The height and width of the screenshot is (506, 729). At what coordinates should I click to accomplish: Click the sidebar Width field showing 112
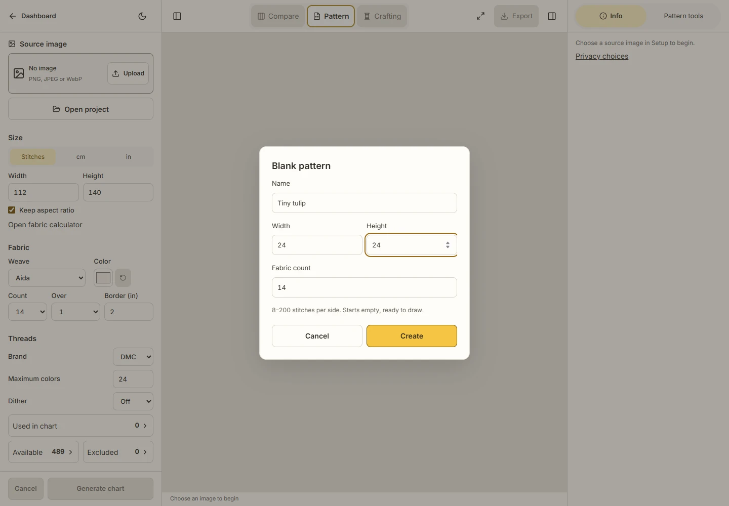point(44,192)
